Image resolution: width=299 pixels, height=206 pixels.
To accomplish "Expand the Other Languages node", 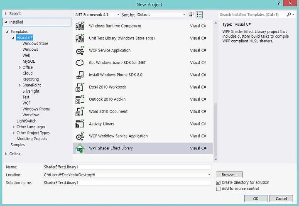I will tap(14, 127).
